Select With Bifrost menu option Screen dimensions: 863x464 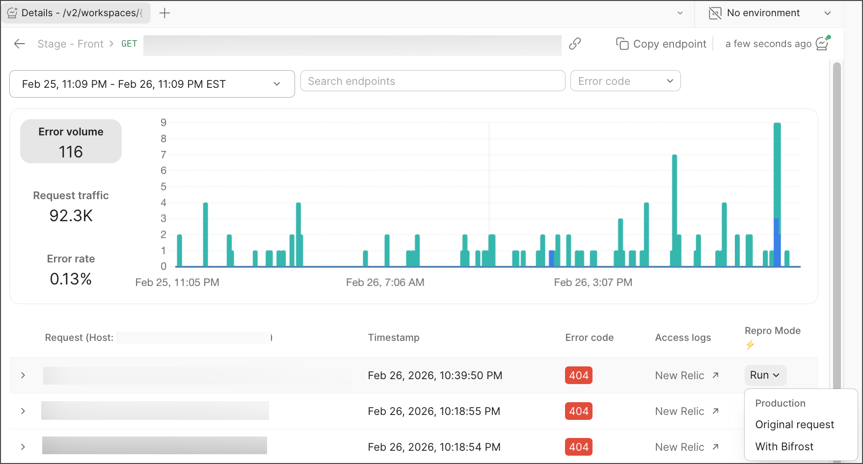tap(784, 446)
